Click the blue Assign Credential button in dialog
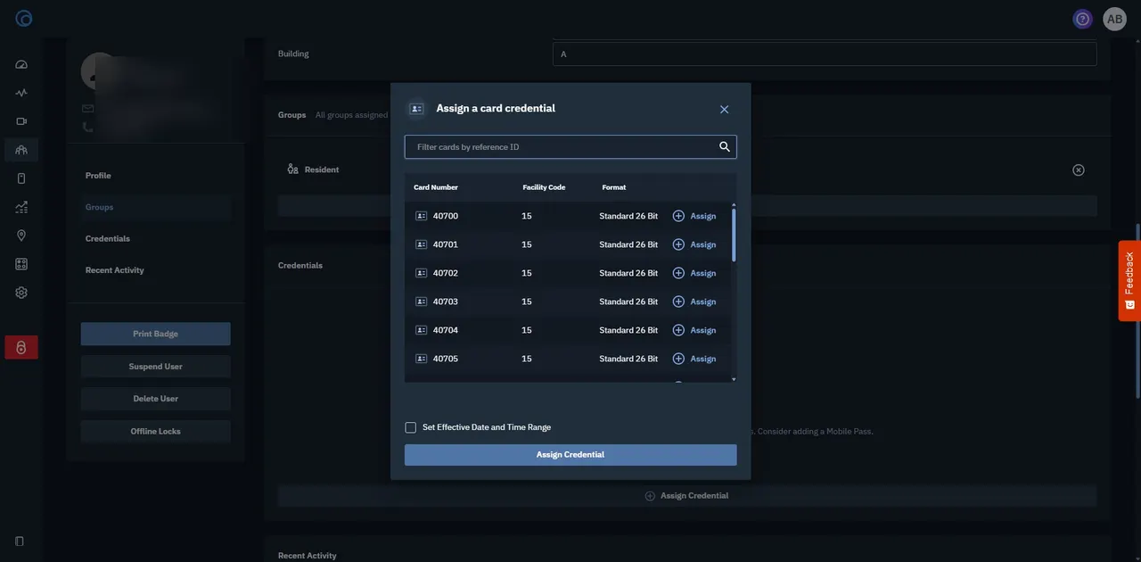This screenshot has height=562, width=1141. pos(570,455)
